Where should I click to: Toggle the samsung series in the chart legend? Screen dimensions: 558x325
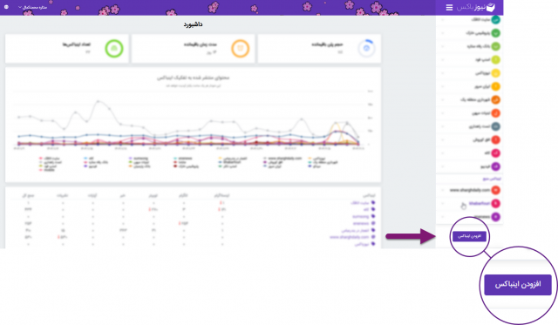139,159
